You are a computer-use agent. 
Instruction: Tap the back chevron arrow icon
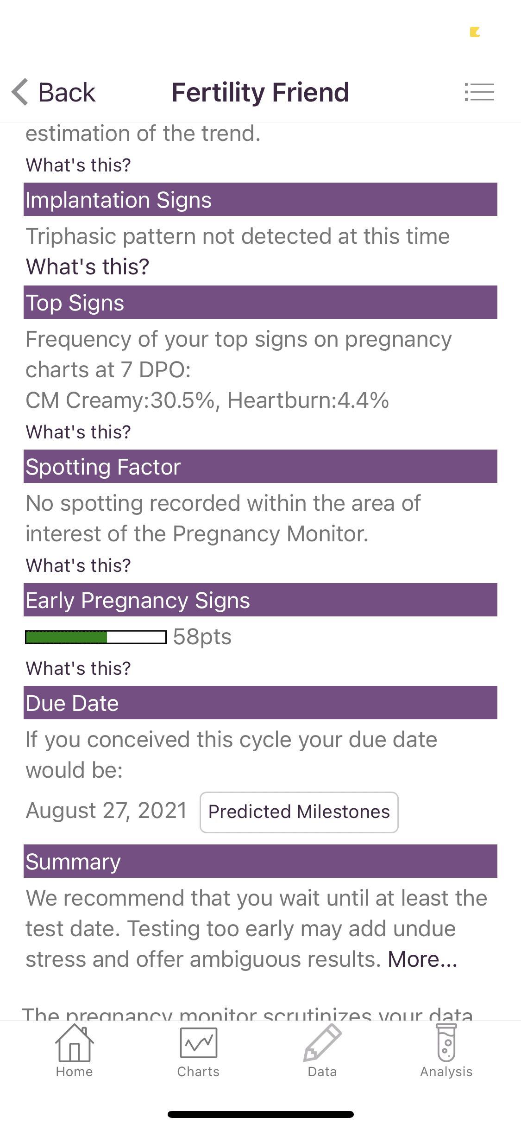tap(20, 92)
